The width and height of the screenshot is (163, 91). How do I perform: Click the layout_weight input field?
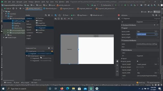tap(147, 37)
